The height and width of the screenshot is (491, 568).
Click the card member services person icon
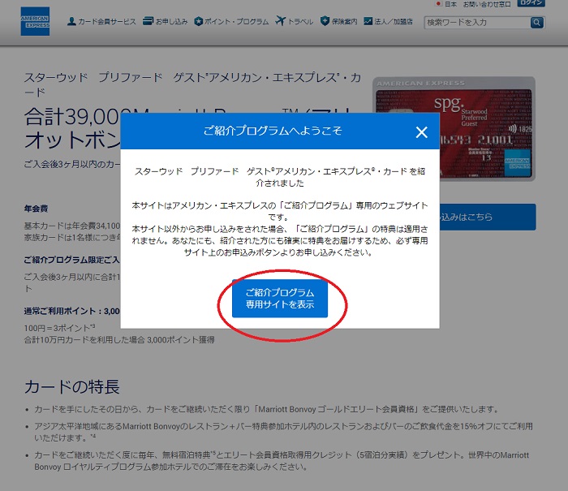point(71,21)
